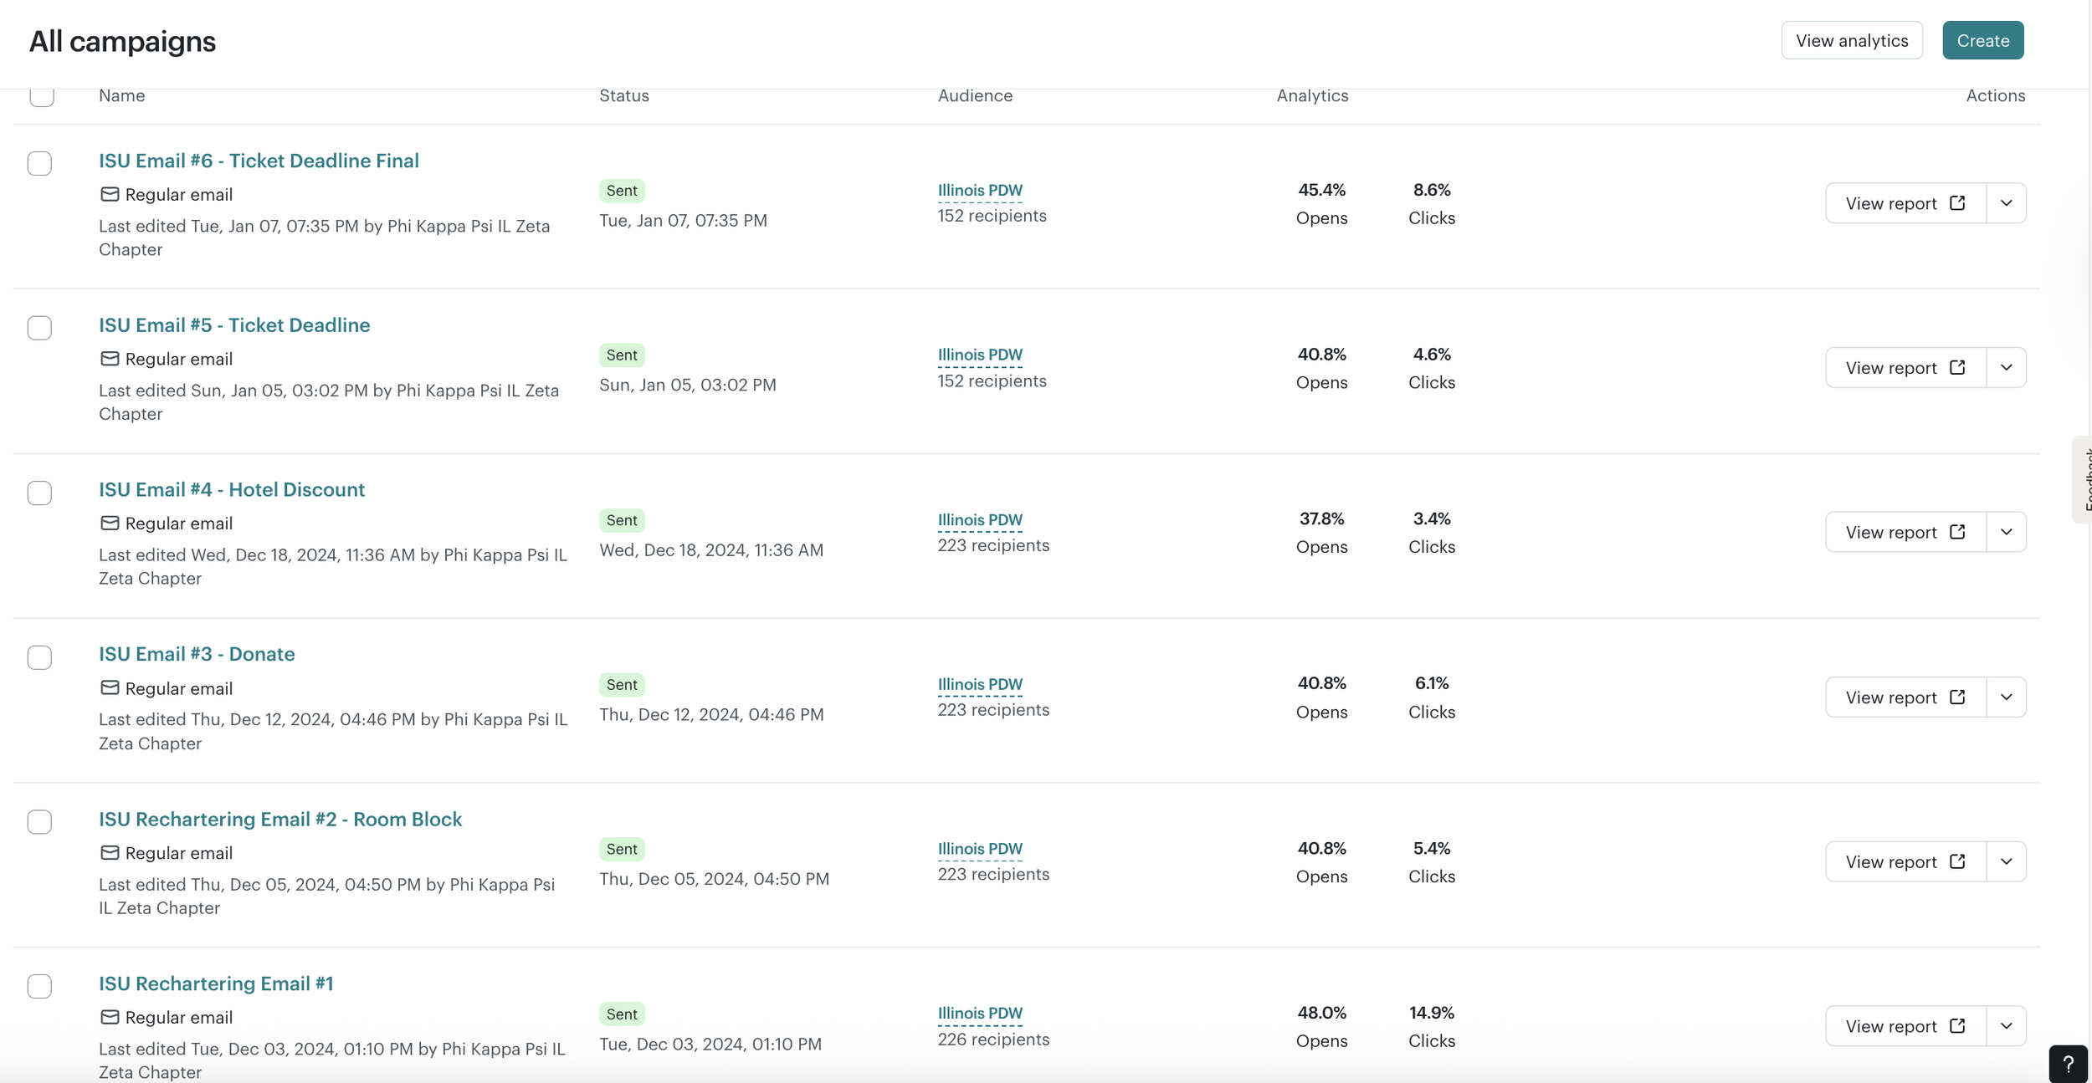Click the external link icon on ISU Email #6 report
Image resolution: width=2092 pixels, height=1083 pixels.
click(x=1956, y=202)
